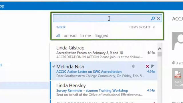Click the 4:34p time on Hensley email
Screen dimensions: 183x103
pyautogui.click(x=151, y=90)
